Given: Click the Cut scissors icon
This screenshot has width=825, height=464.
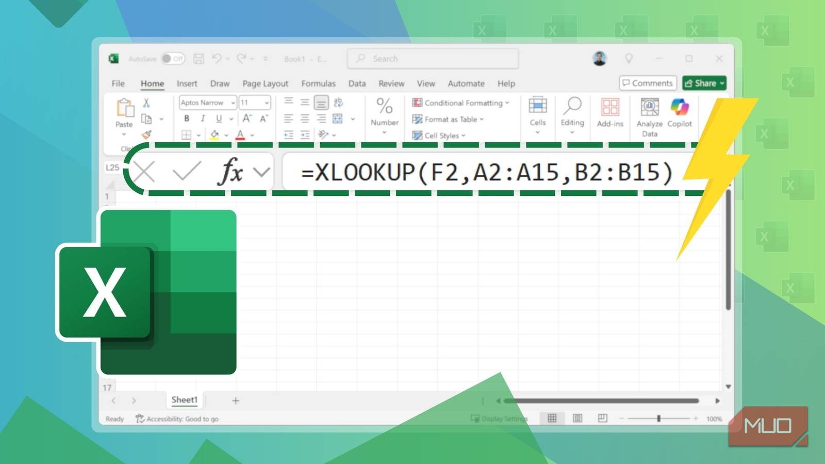Looking at the screenshot, I should coord(146,103).
